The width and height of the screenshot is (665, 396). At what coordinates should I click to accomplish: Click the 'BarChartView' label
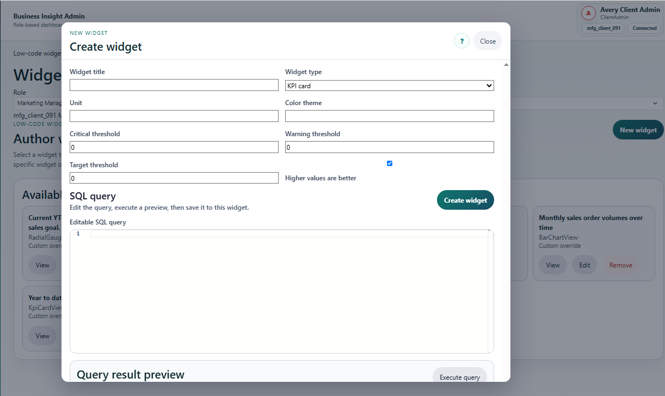(x=558, y=237)
